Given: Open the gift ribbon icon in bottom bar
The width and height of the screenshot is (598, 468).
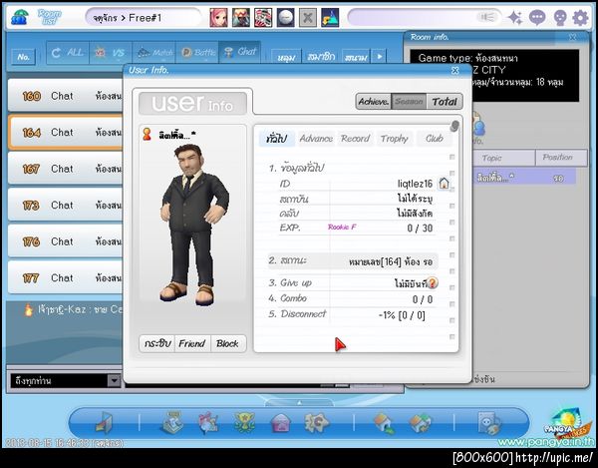Looking at the screenshot, I should [x=208, y=422].
